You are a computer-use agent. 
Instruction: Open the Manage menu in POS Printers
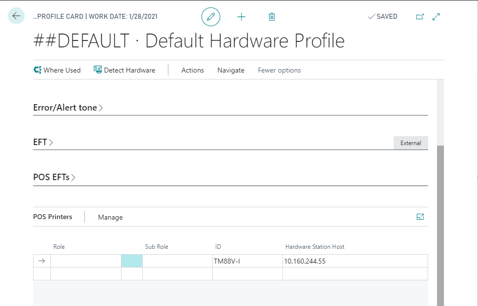coord(110,217)
